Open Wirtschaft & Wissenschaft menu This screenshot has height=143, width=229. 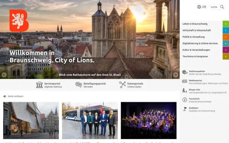coord(197,31)
